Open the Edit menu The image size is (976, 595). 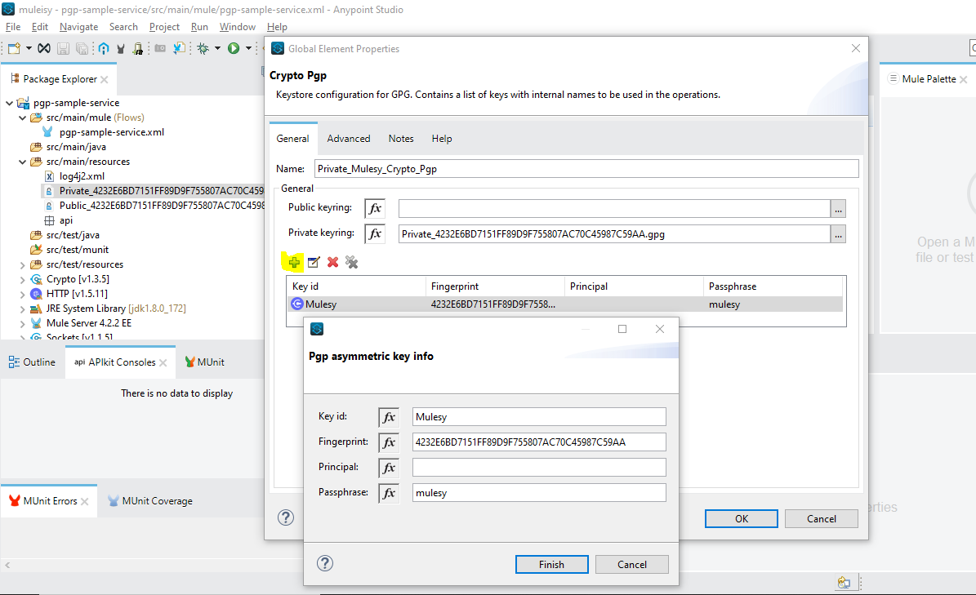[40, 27]
